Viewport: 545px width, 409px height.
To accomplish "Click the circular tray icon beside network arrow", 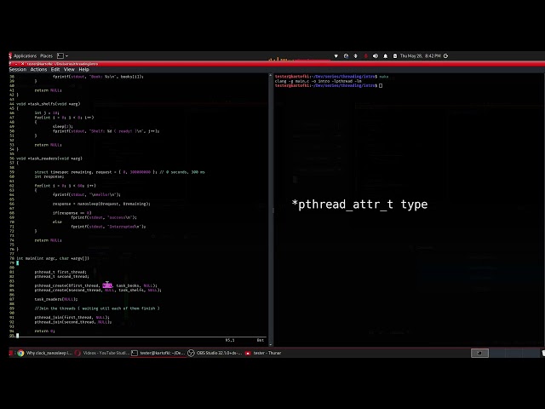I will coord(346,56).
